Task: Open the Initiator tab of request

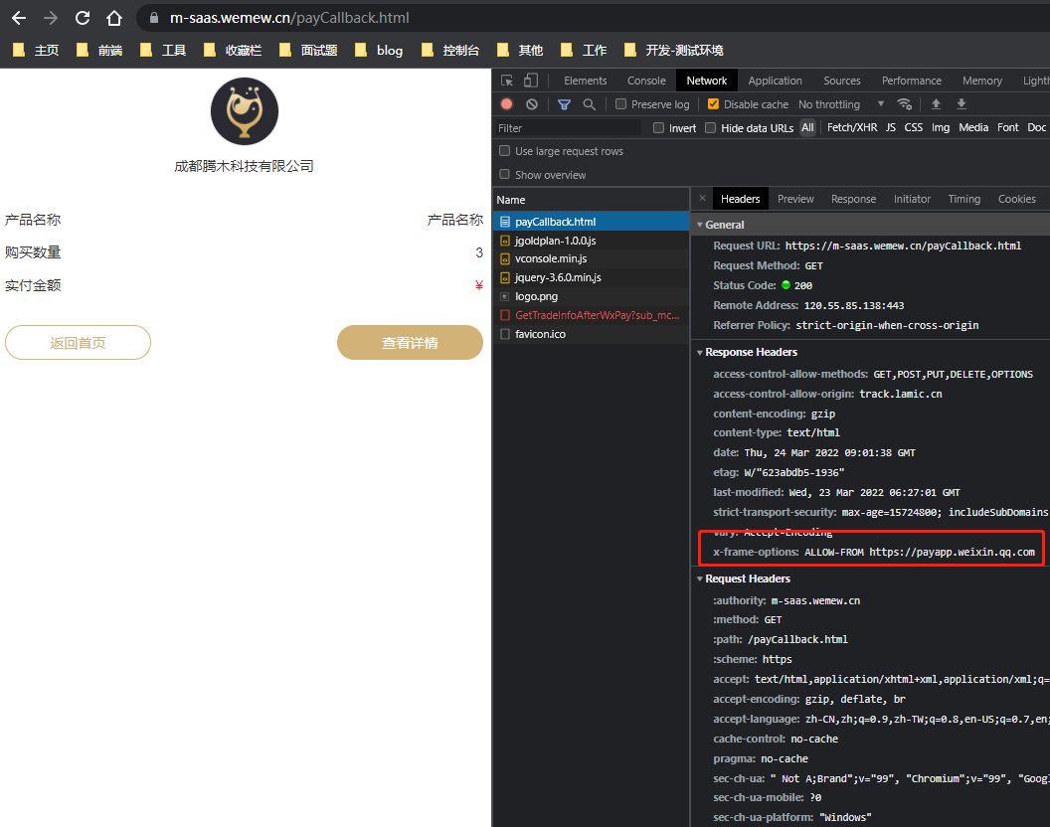Action: coord(912,199)
